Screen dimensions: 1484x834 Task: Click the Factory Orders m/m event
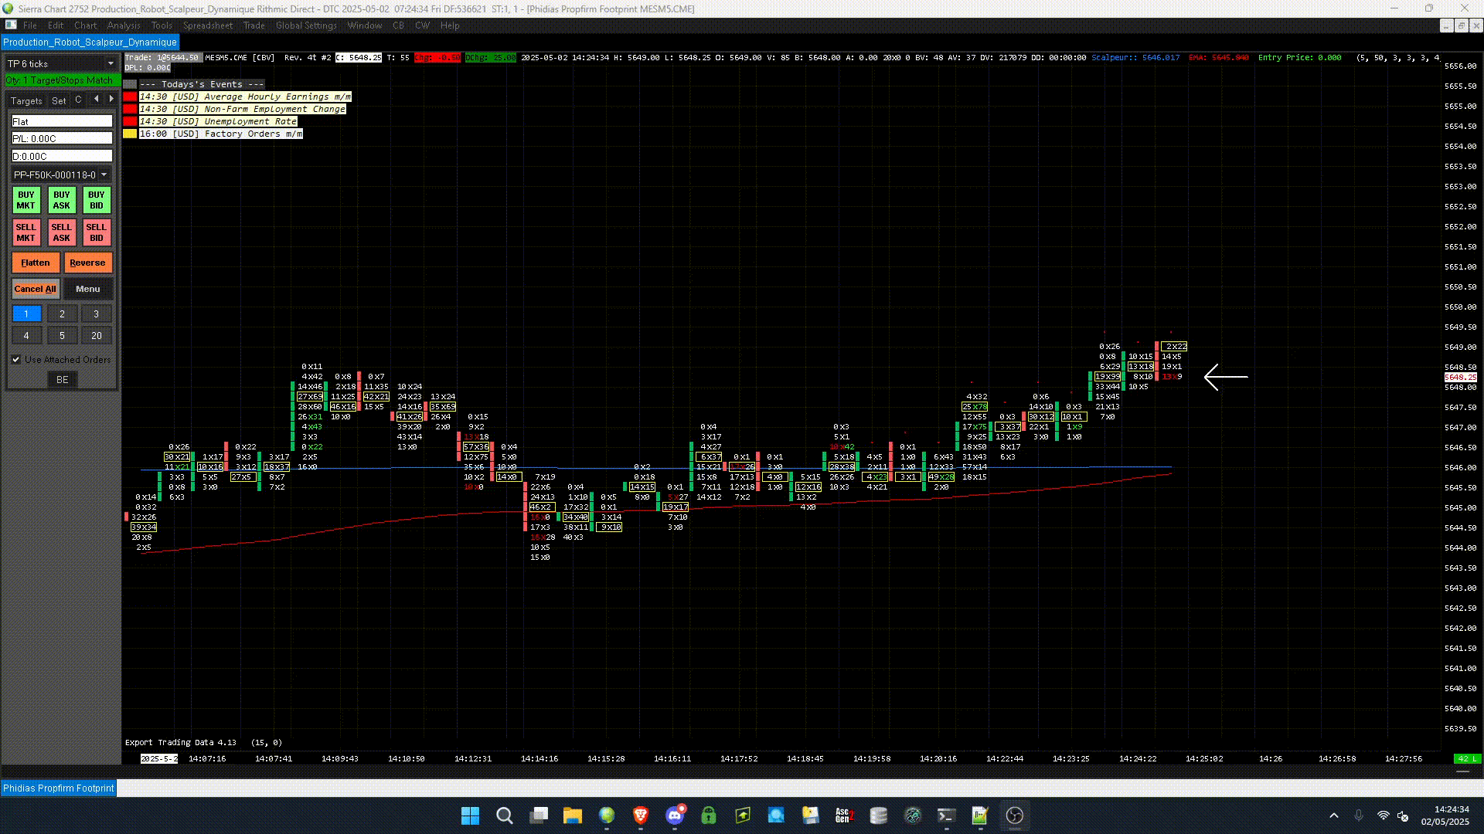[x=220, y=134]
